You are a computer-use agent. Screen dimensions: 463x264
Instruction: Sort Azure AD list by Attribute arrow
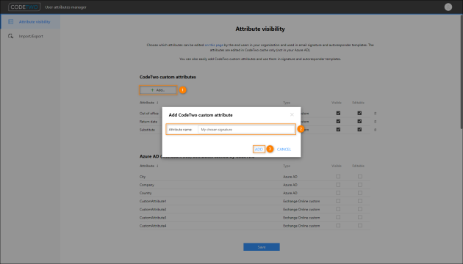pyautogui.click(x=157, y=166)
